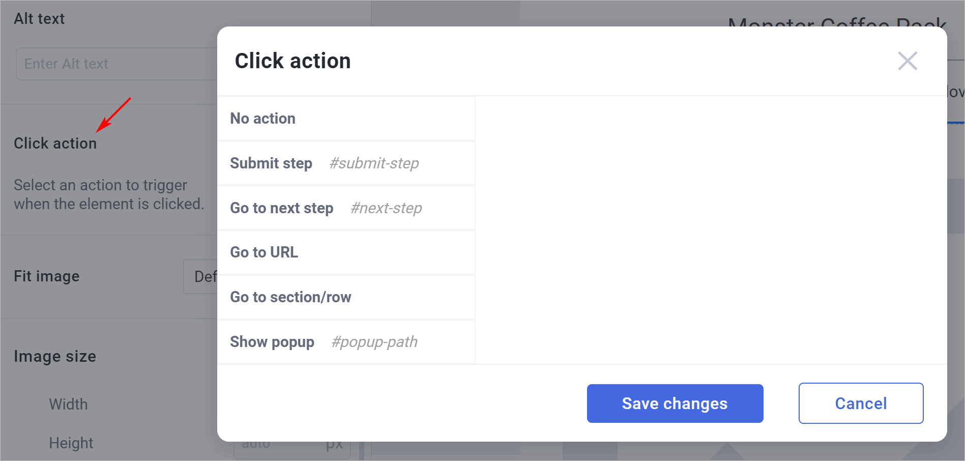Open the Fit image dropdown
This screenshot has height=461, width=965.
coord(200,277)
